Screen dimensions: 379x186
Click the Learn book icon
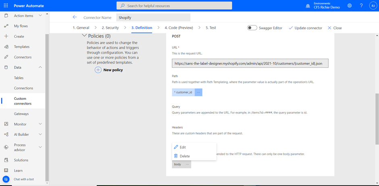pos(6,171)
